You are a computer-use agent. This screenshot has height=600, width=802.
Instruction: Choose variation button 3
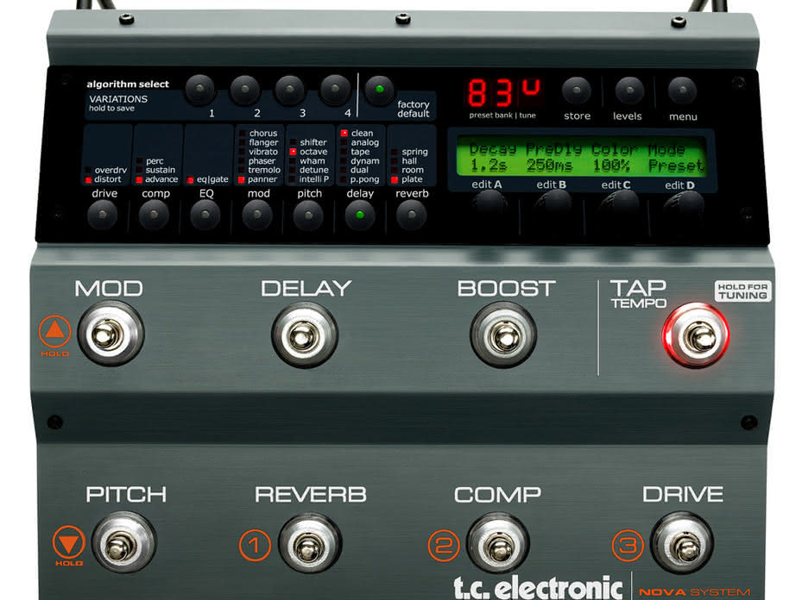289,90
